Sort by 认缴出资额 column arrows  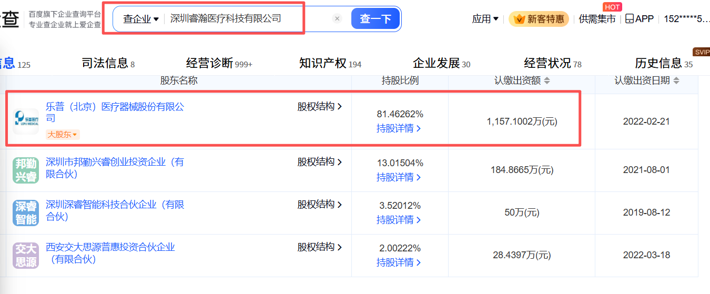(547, 81)
